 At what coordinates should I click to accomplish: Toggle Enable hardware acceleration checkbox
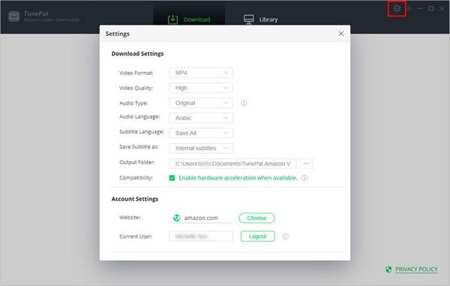tap(172, 178)
